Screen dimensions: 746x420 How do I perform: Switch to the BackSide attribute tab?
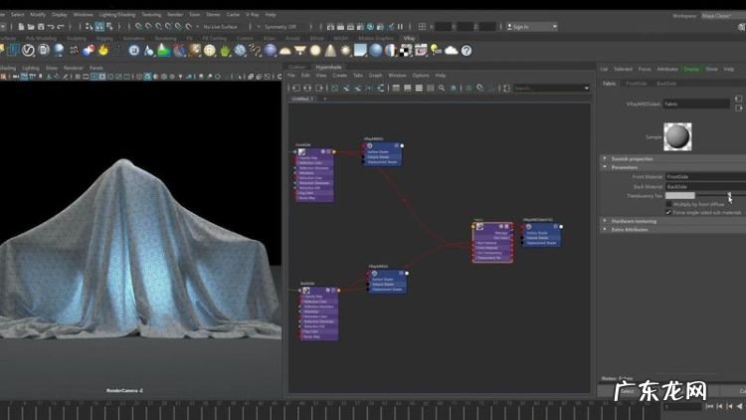(666, 84)
